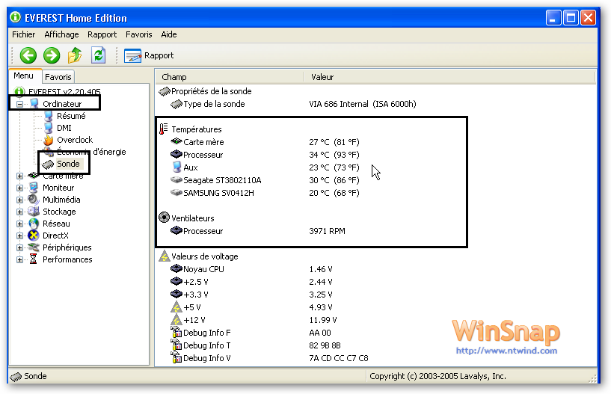The width and height of the screenshot is (611, 394).
Task: Expand the Réseau tree node
Action: tap(19, 224)
